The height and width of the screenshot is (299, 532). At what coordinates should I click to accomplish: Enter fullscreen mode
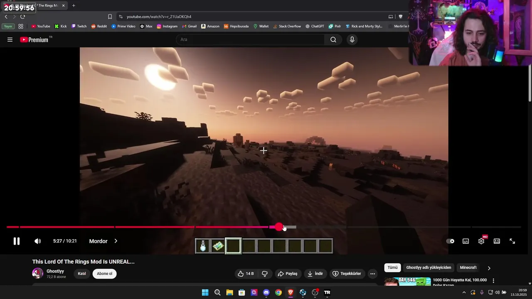[x=512, y=241]
